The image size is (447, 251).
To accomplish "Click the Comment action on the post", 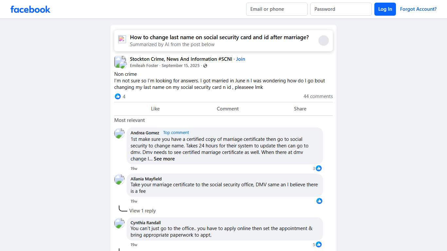I will [x=227, y=109].
